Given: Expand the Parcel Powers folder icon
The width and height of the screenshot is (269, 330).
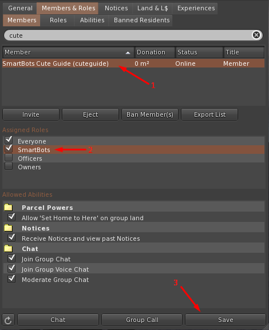Looking at the screenshot, I should [x=9, y=208].
